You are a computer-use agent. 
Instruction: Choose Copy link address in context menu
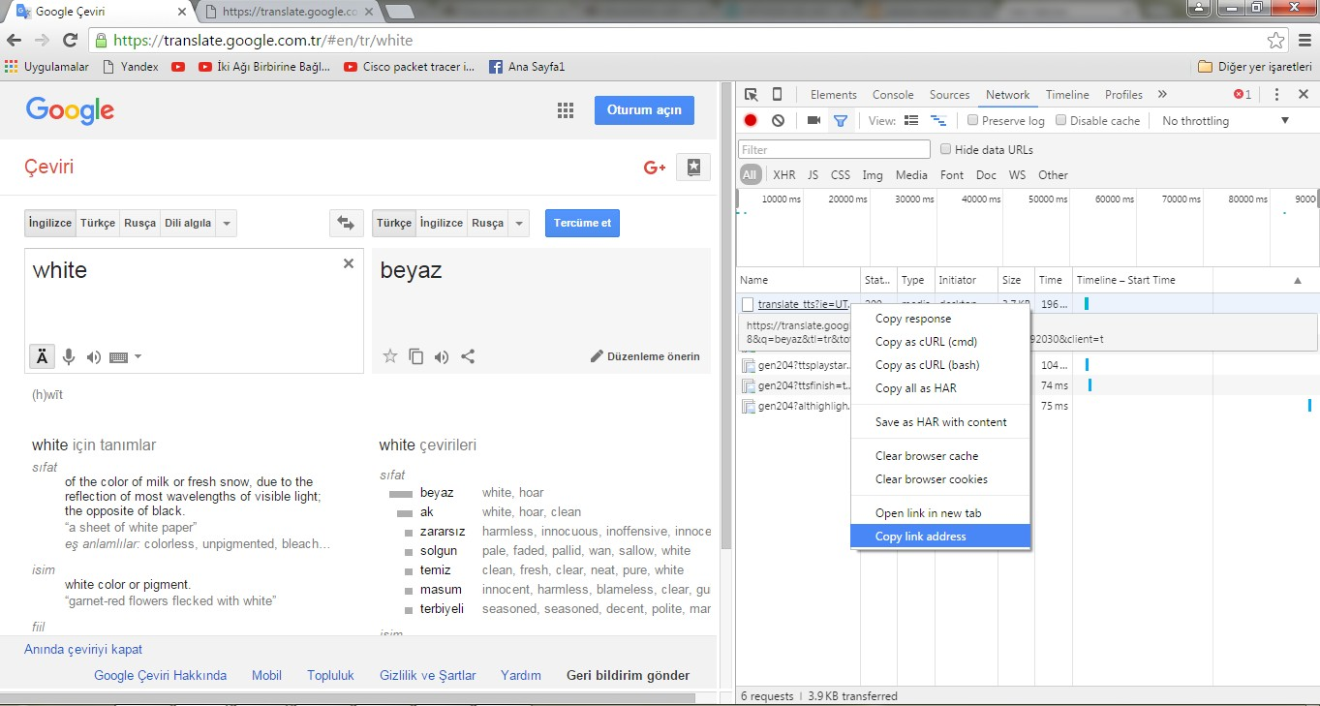pyautogui.click(x=939, y=537)
